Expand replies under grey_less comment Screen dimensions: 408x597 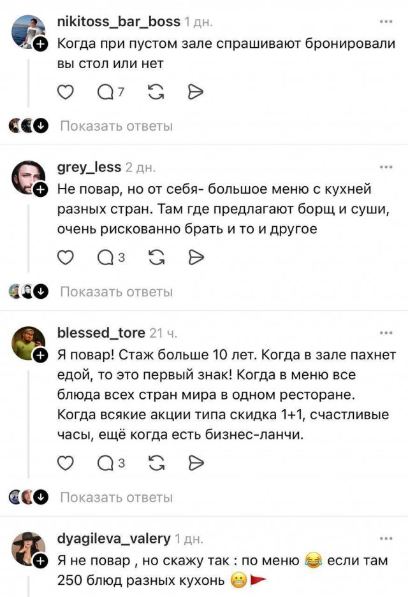[x=117, y=292]
